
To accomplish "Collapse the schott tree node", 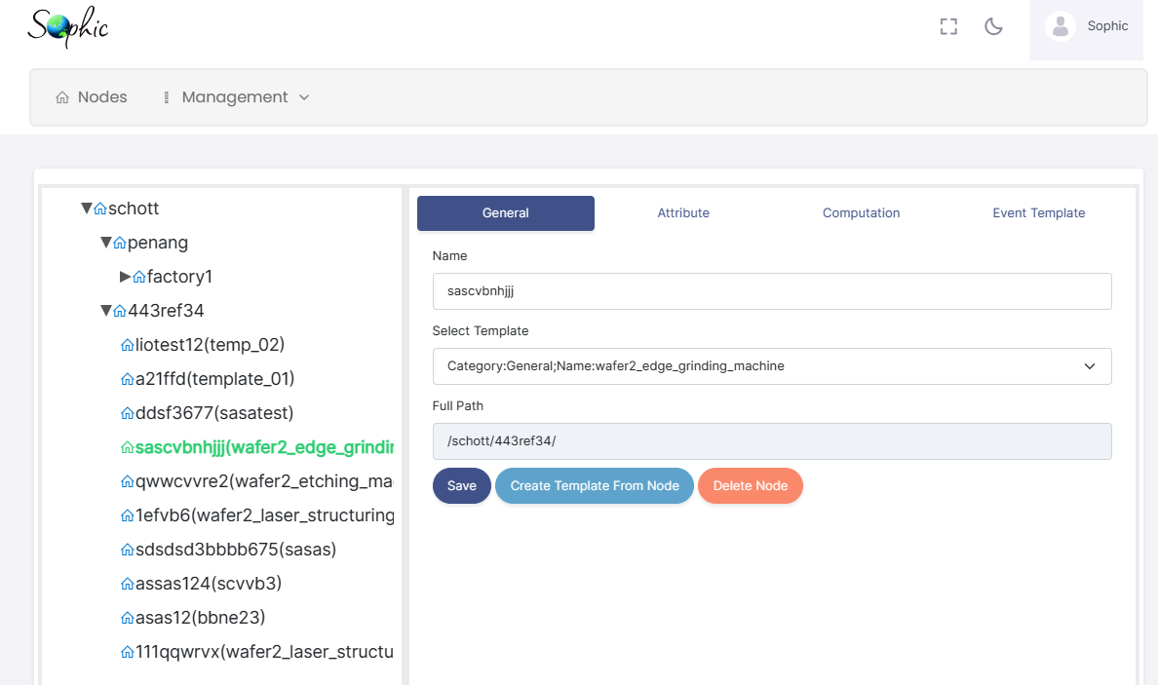I will tap(86, 209).
